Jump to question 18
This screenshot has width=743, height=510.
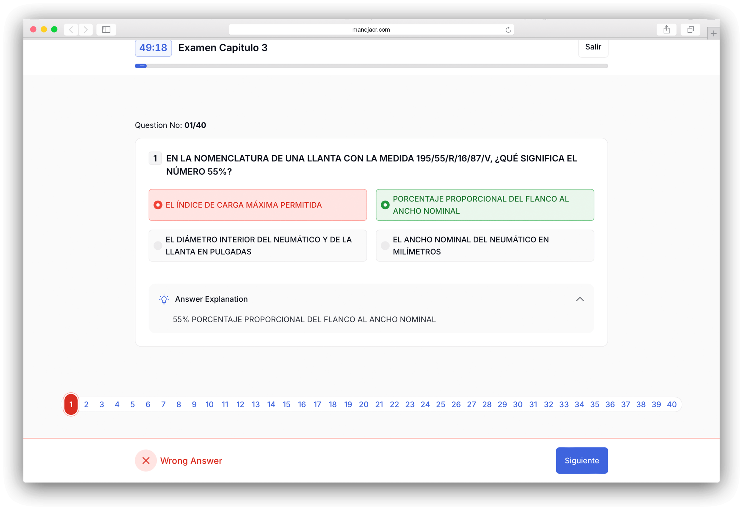pos(333,404)
